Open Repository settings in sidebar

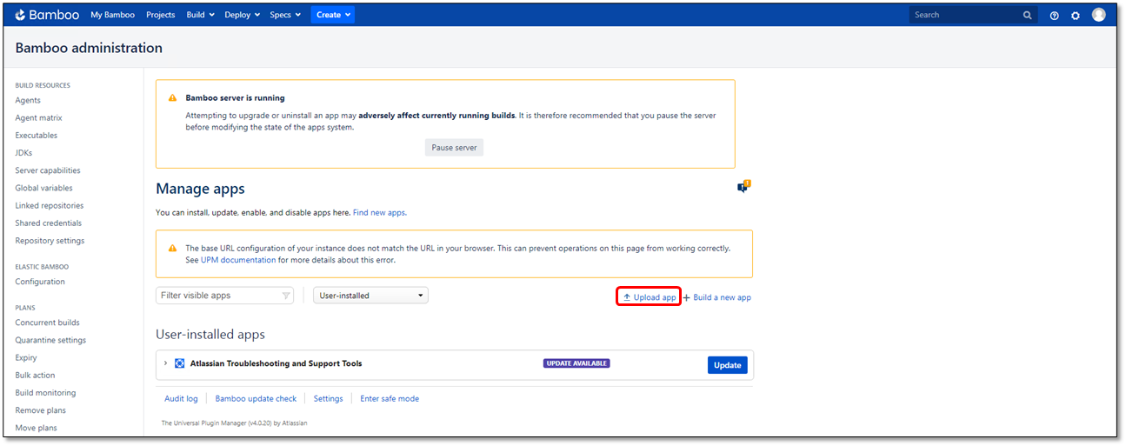(50, 241)
